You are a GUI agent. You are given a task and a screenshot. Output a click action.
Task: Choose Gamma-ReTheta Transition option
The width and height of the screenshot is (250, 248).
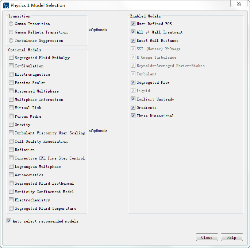[x=11, y=32]
